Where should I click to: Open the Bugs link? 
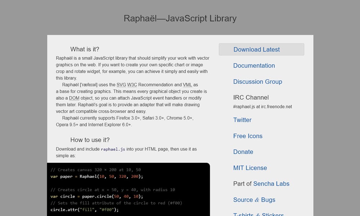268,200
